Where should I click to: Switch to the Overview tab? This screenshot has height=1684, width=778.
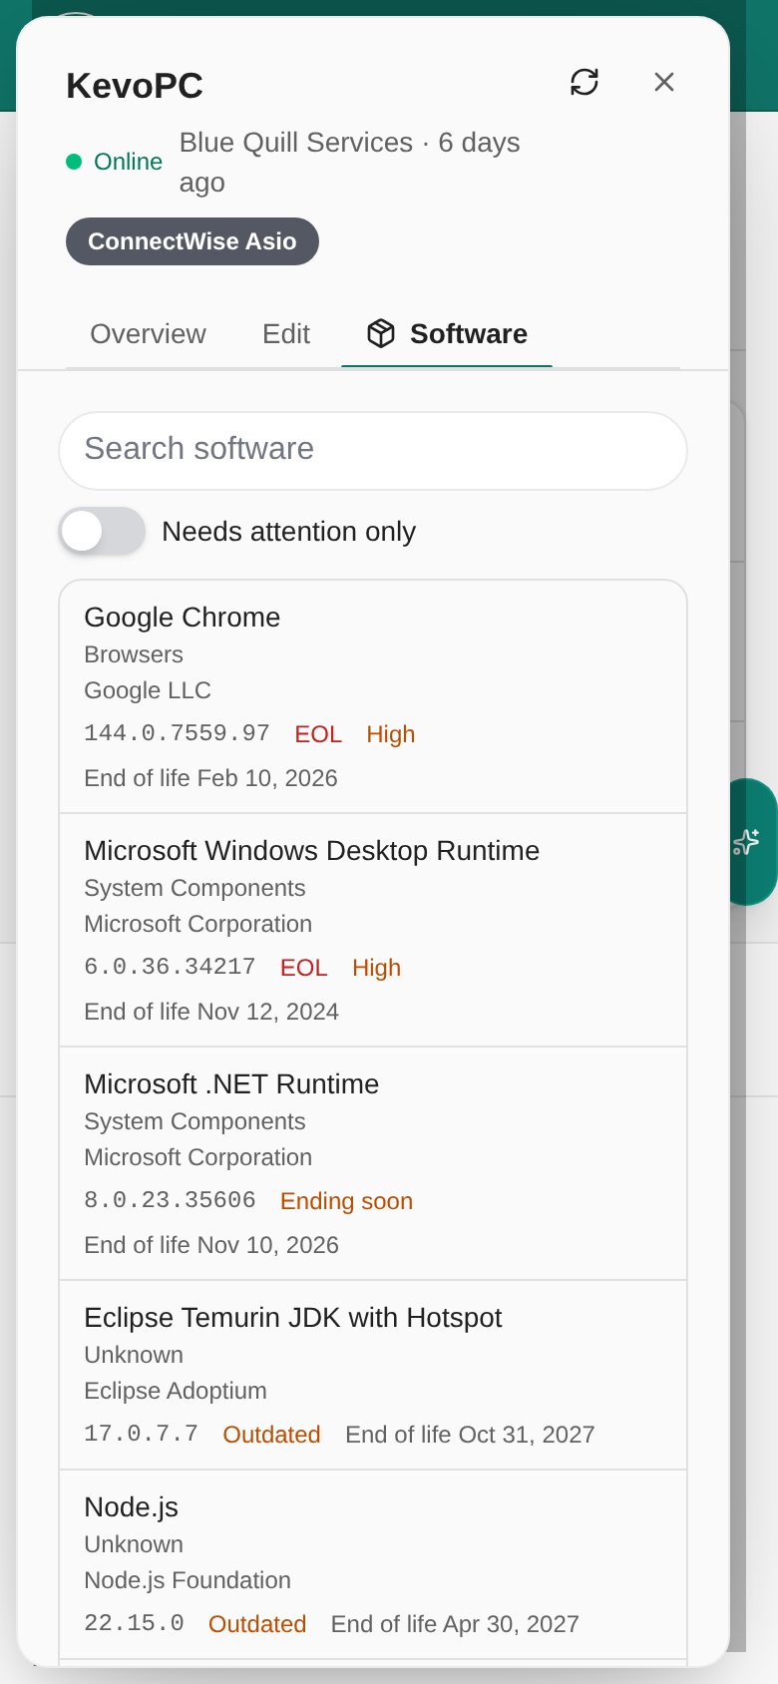(148, 333)
